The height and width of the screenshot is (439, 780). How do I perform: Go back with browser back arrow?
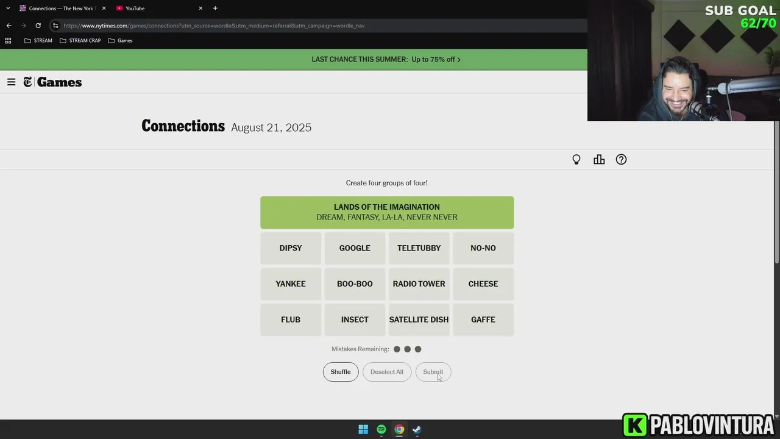(x=9, y=26)
